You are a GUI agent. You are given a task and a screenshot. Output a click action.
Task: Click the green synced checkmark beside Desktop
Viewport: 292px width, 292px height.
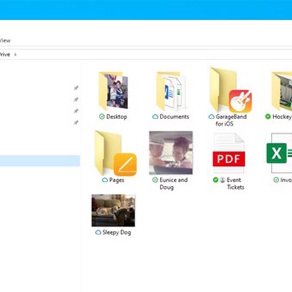point(102,117)
